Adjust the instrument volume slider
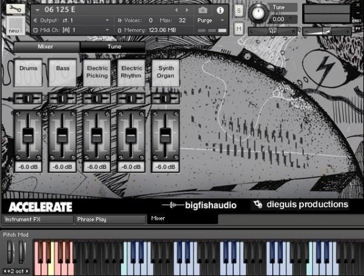This screenshot has height=276, width=364. [x=327, y=31]
